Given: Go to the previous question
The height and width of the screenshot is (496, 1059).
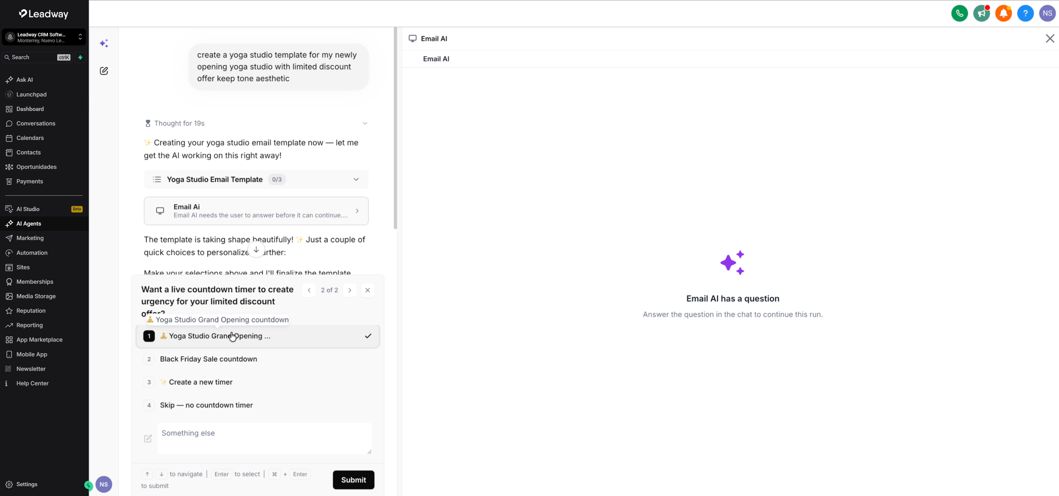Looking at the screenshot, I should coord(309,290).
